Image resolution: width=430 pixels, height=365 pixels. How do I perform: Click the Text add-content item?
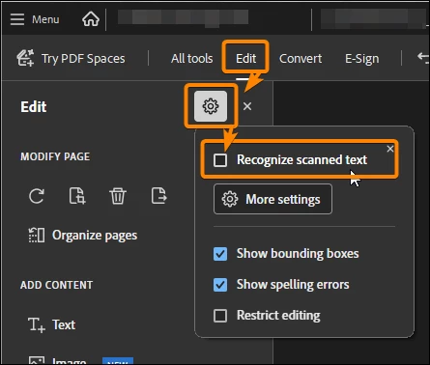pyautogui.click(x=64, y=324)
